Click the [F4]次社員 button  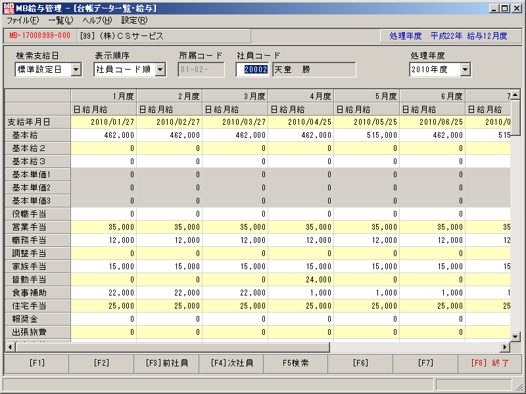click(232, 363)
